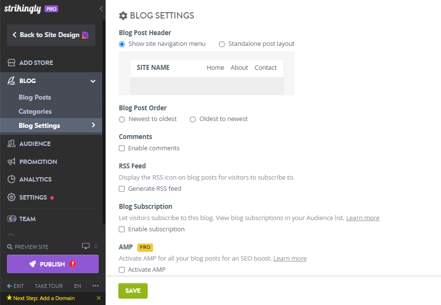Collapse the Blog section chevron
The height and width of the screenshot is (305, 441).
click(93, 81)
